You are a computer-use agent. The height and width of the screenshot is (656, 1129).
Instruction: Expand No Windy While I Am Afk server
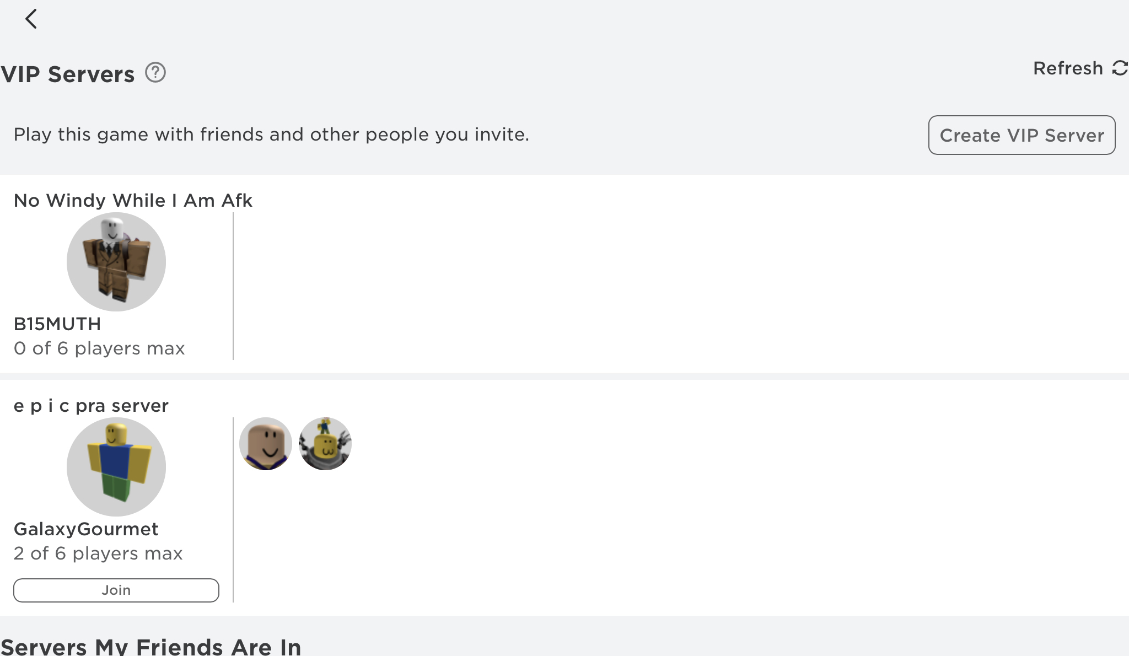click(133, 200)
